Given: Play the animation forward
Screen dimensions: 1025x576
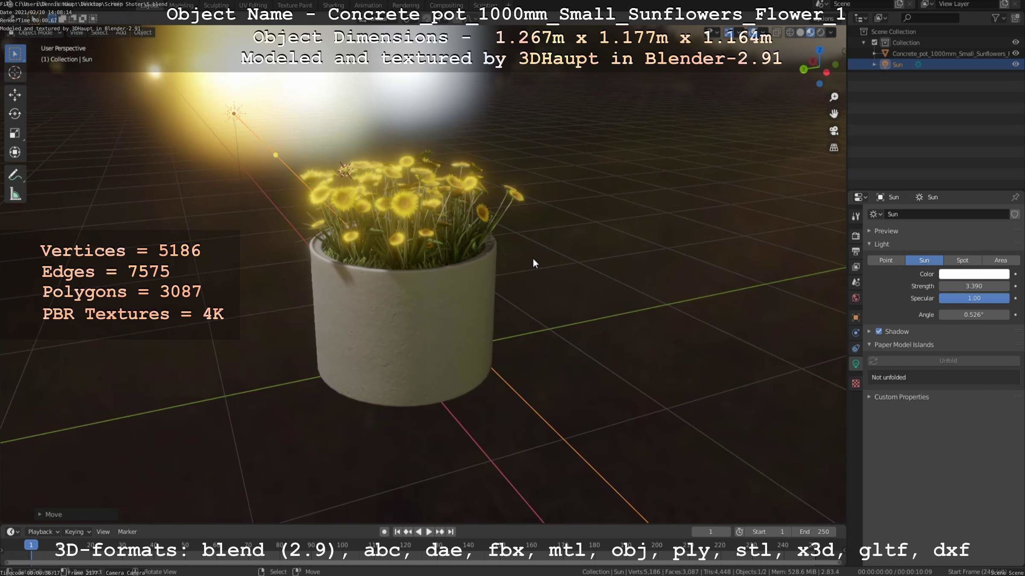Looking at the screenshot, I should click(429, 532).
